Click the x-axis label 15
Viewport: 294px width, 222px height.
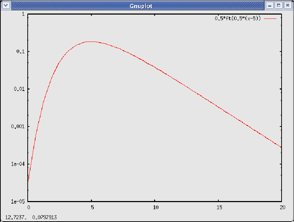pyautogui.click(x=219, y=207)
